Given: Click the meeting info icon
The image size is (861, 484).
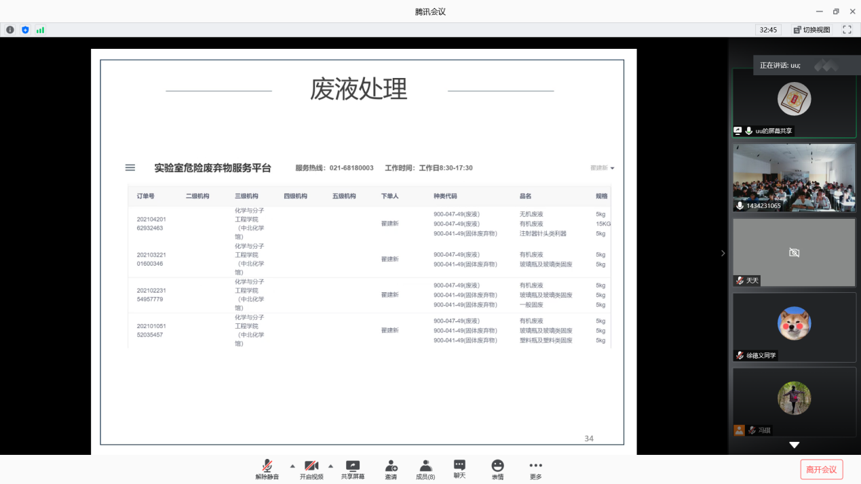Looking at the screenshot, I should click(x=10, y=30).
